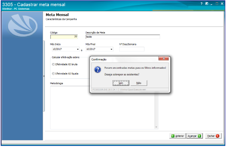Advance with the Avançar button
This screenshot has height=147, width=226.
[195, 136]
